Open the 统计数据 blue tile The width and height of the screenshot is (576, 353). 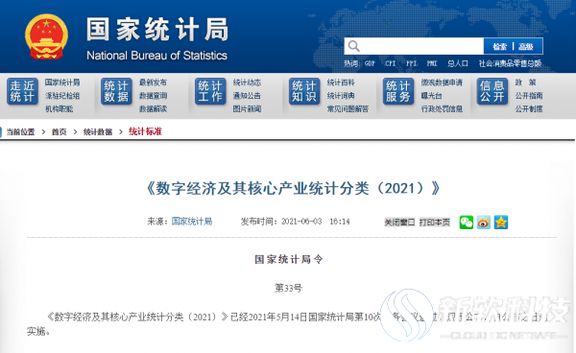point(116,91)
